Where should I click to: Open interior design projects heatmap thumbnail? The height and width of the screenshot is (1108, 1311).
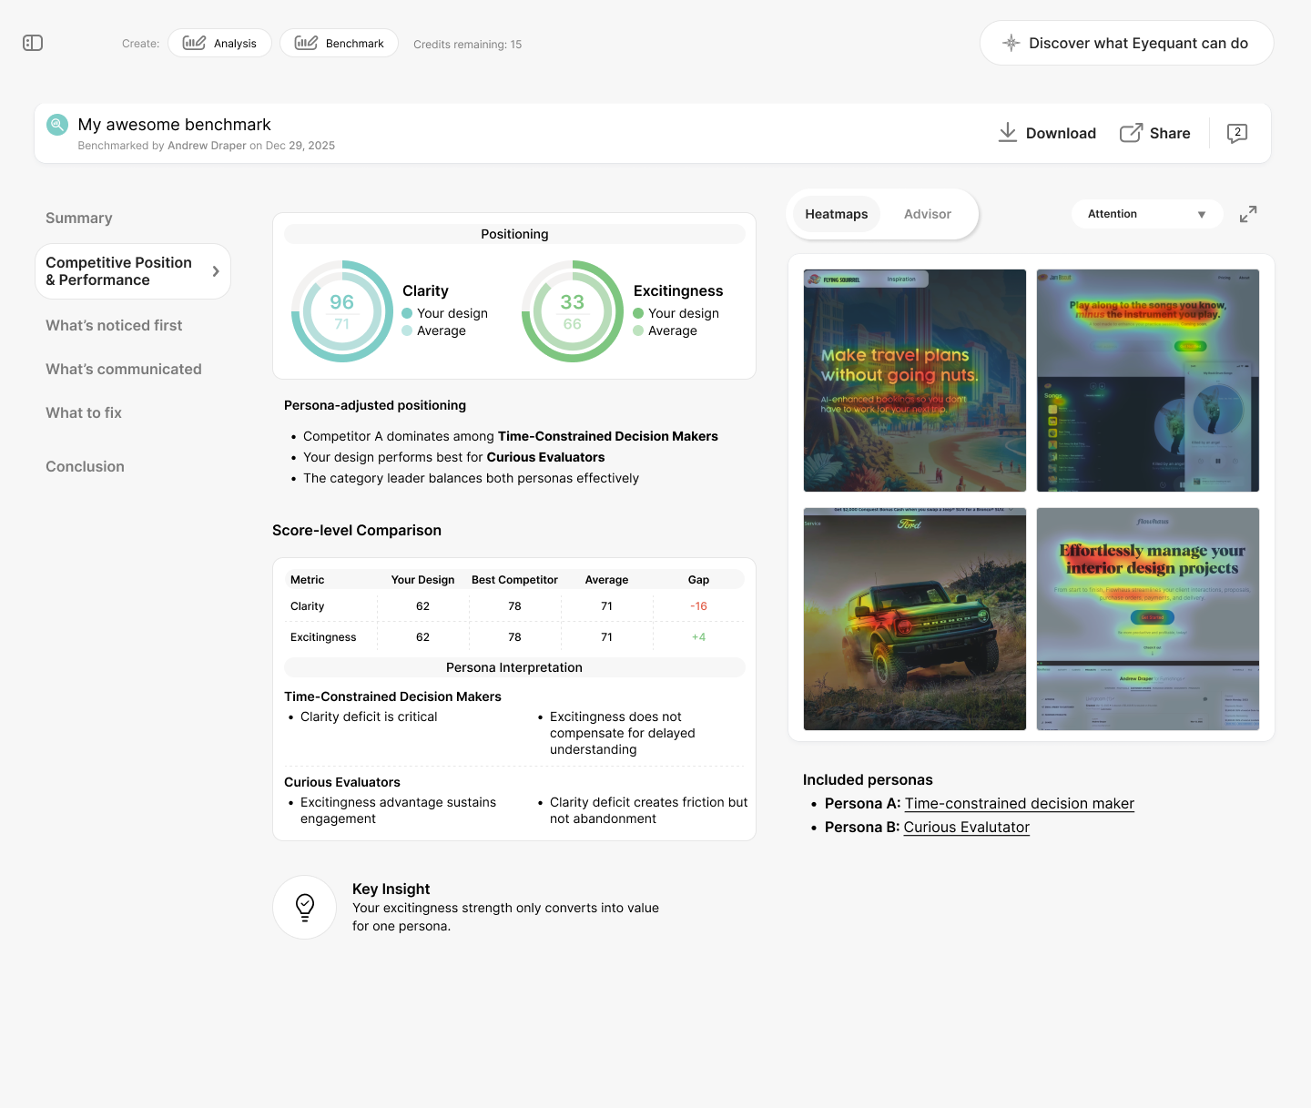pos(1148,619)
